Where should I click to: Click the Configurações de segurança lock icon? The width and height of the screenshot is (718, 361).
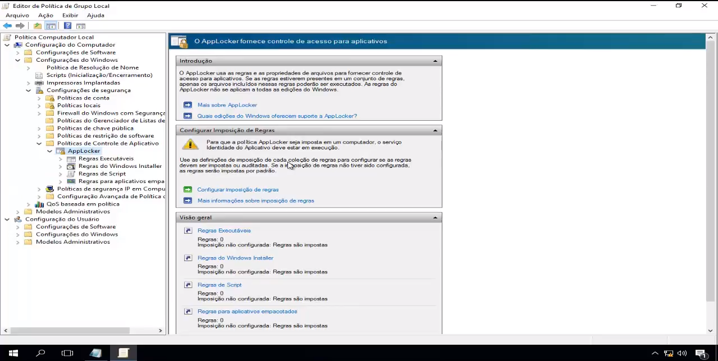39,90
